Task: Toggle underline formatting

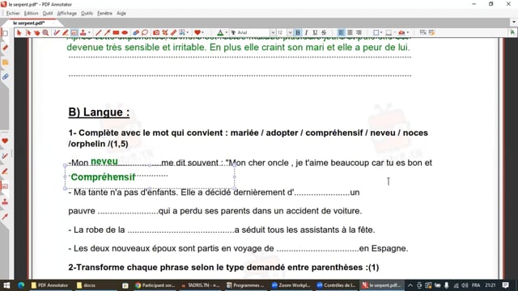Action: click(x=315, y=32)
